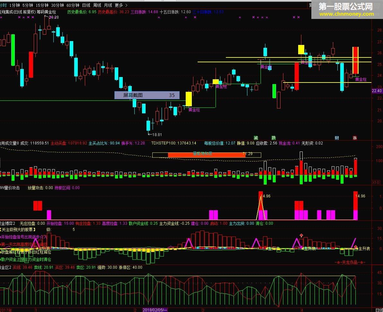383x312 pixels.
Task: Click the 放量攻击: 0.00 indicator label
Action: tap(40, 188)
